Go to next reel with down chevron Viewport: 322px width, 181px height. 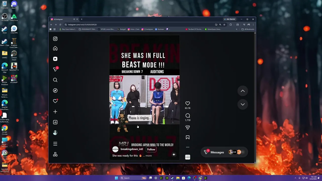pos(243,104)
